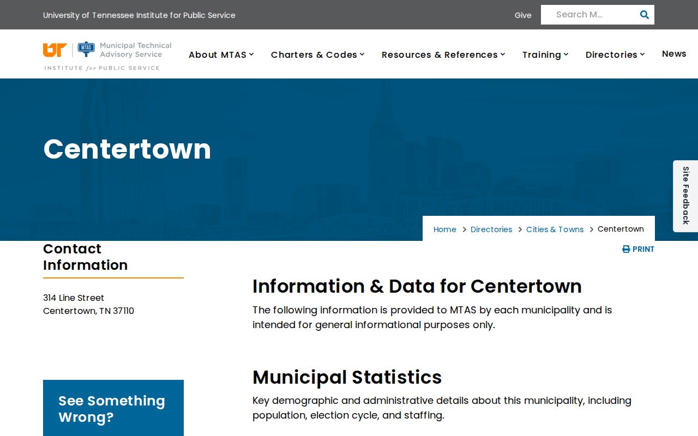Screen dimensions: 698x436
Task: Open the Site Feedback side tab
Action: [685, 196]
